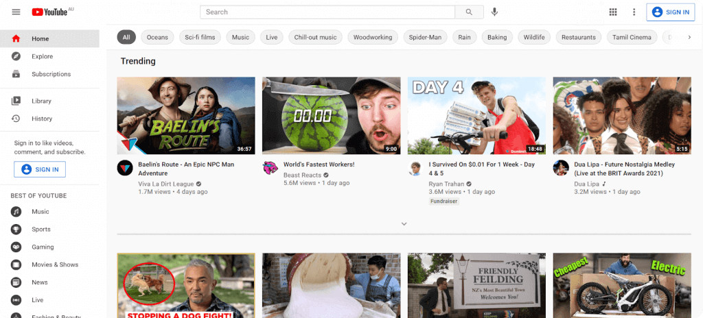Open the Stopping a Dog Fight thumbnail
Screen dimensions: 703x318
[186, 286]
